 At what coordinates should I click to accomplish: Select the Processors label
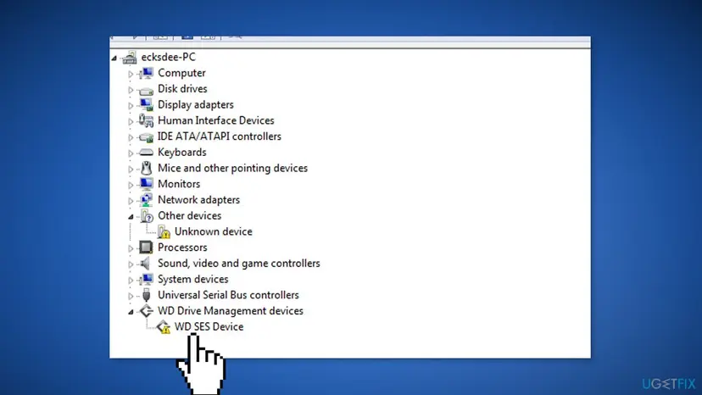(x=182, y=248)
